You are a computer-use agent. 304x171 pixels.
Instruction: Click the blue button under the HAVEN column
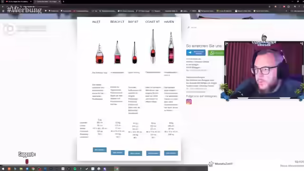click(x=171, y=153)
